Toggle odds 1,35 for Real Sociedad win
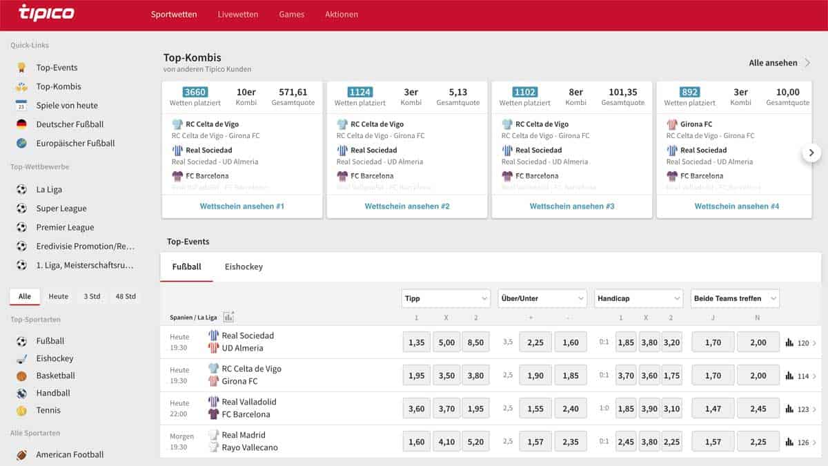Screen dimensions: 828x466 point(417,342)
